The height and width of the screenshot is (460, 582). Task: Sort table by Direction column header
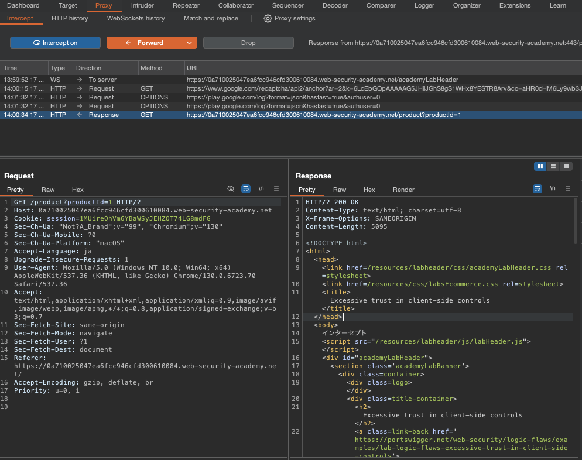click(x=106, y=68)
